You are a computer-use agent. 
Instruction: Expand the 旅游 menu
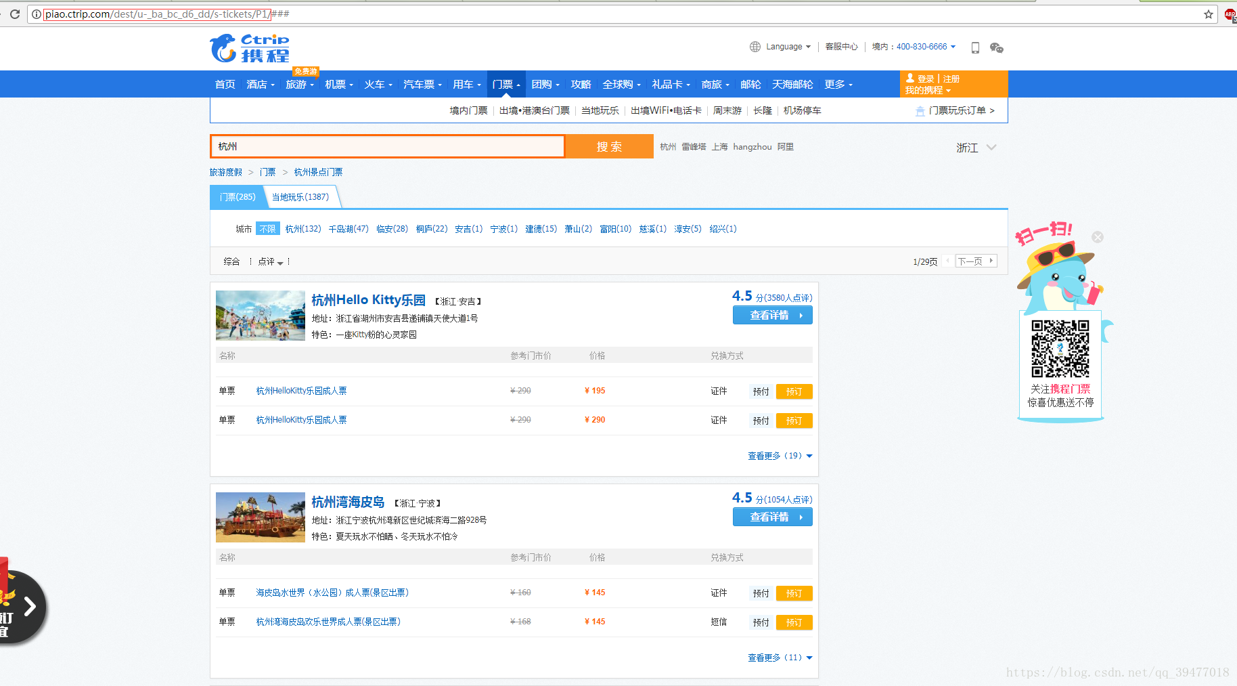point(300,85)
